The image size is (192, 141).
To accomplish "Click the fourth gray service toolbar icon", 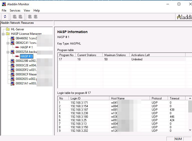I will tap(36, 17).
